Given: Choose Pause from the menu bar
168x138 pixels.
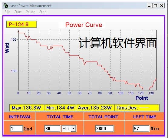Looking at the screenshot, I should (30, 12).
